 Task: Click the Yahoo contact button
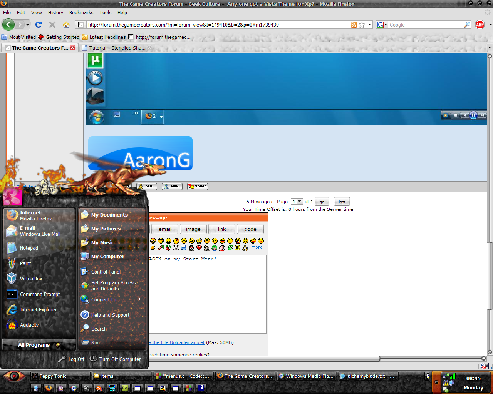198,186
